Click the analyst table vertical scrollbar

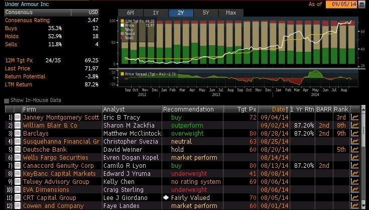[363, 158]
